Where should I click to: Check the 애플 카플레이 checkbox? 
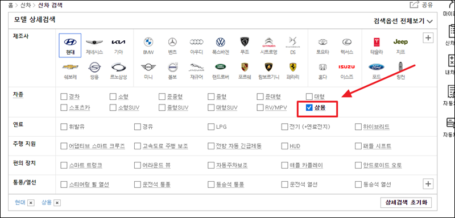coord(284,165)
